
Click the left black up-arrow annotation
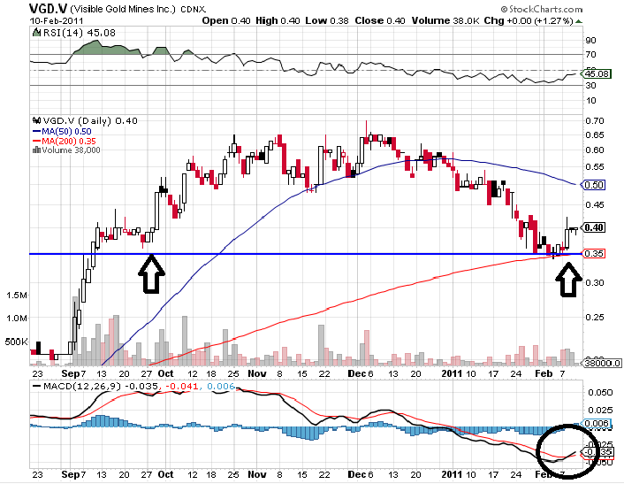pyautogui.click(x=151, y=273)
